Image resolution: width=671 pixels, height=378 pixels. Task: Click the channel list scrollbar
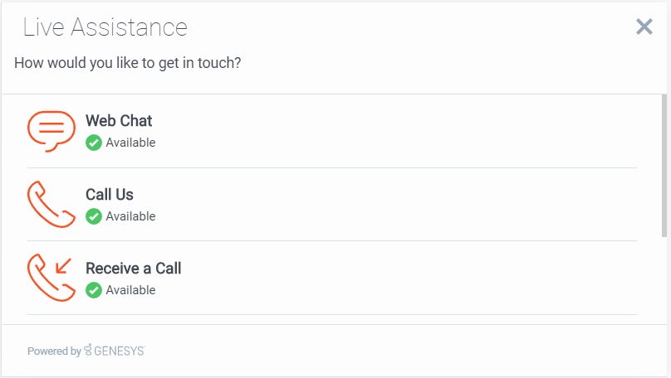(664, 166)
